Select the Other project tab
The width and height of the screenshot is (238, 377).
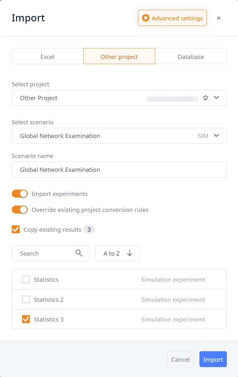click(119, 56)
